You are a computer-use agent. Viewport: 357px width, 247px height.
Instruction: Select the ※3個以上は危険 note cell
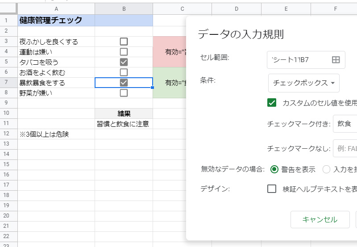(56, 134)
